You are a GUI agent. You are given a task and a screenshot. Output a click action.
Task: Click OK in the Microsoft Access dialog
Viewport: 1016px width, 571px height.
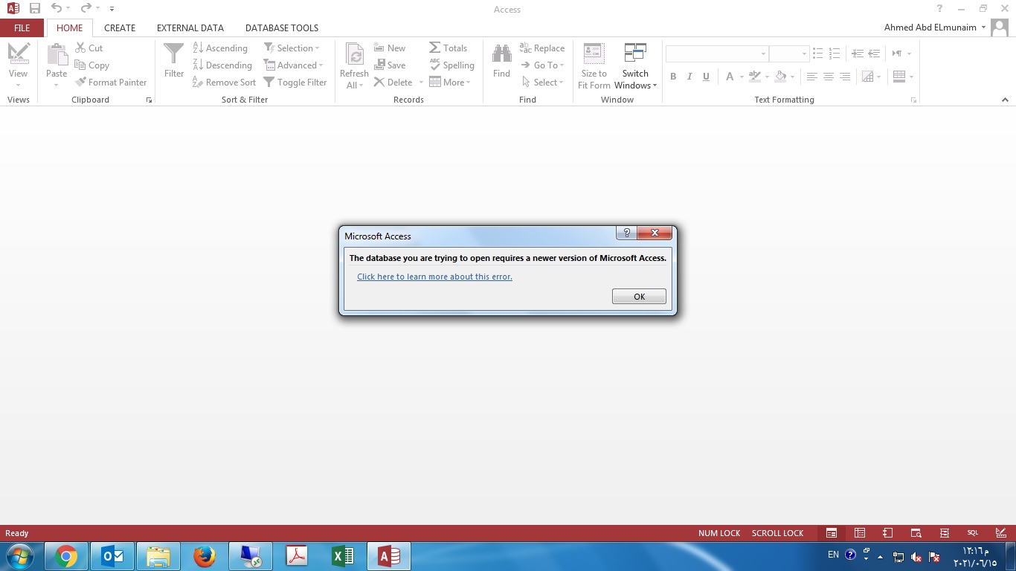click(639, 297)
